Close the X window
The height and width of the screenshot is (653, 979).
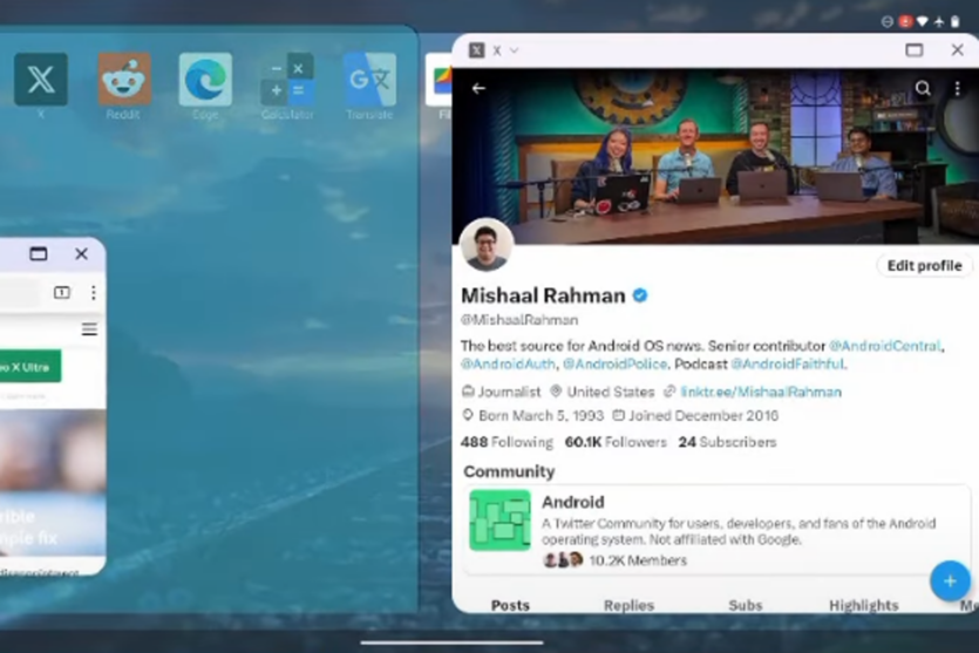click(957, 50)
